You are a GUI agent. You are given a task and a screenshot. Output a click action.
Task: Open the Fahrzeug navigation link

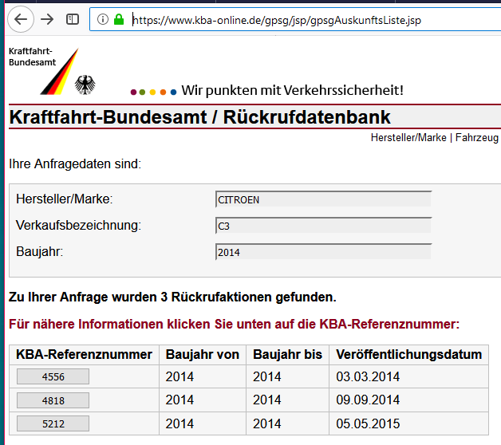pos(477,137)
